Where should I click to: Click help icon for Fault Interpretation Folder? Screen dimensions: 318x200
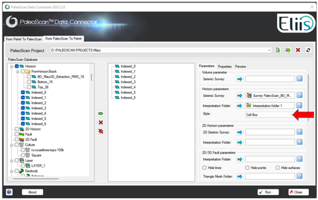(300, 159)
